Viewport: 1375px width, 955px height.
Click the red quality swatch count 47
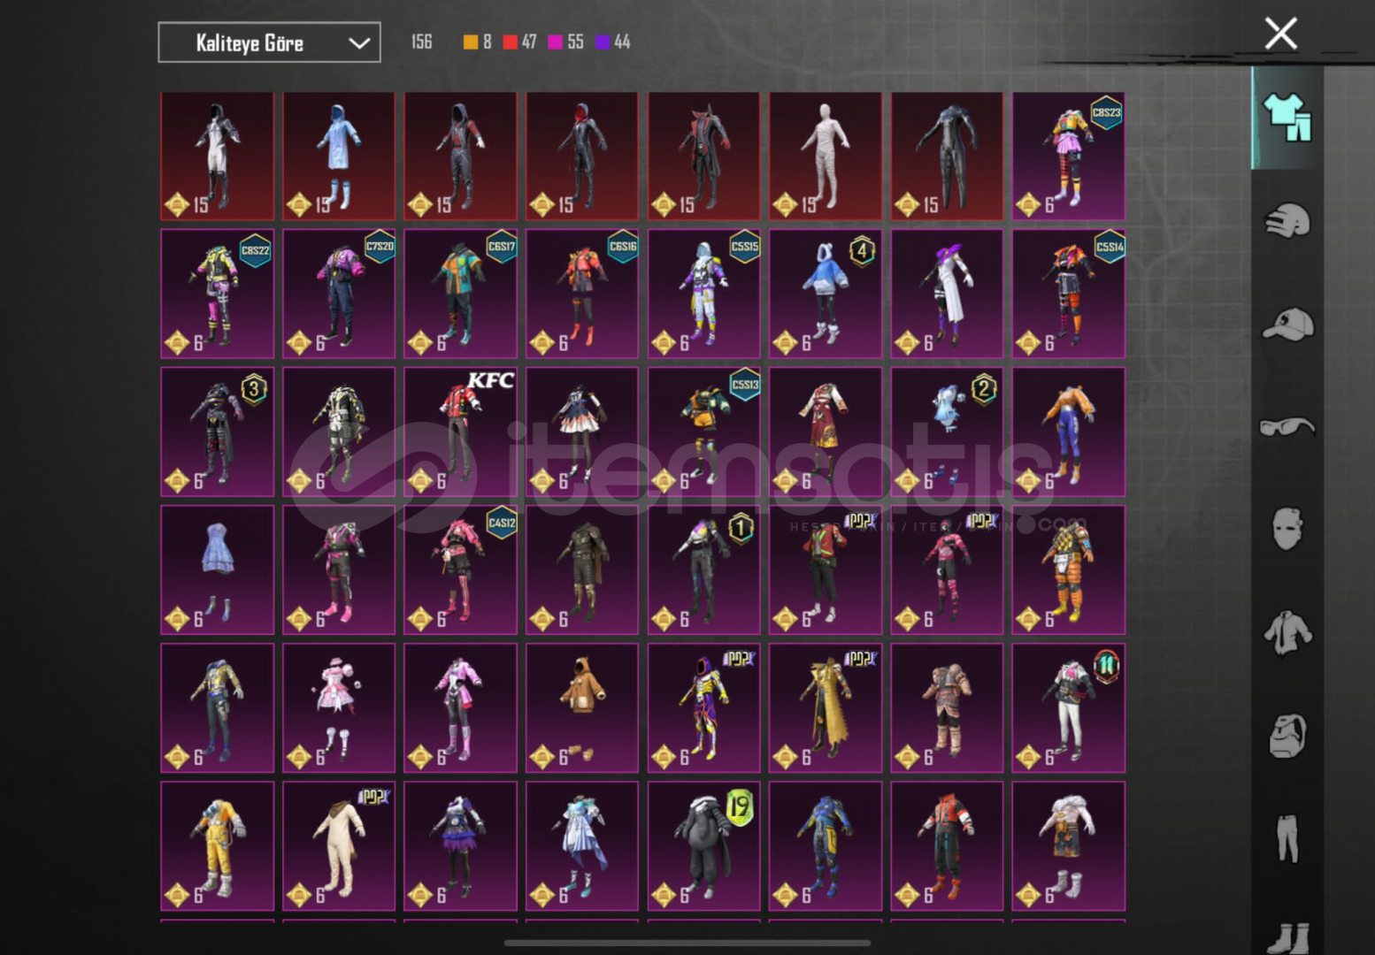click(x=519, y=42)
